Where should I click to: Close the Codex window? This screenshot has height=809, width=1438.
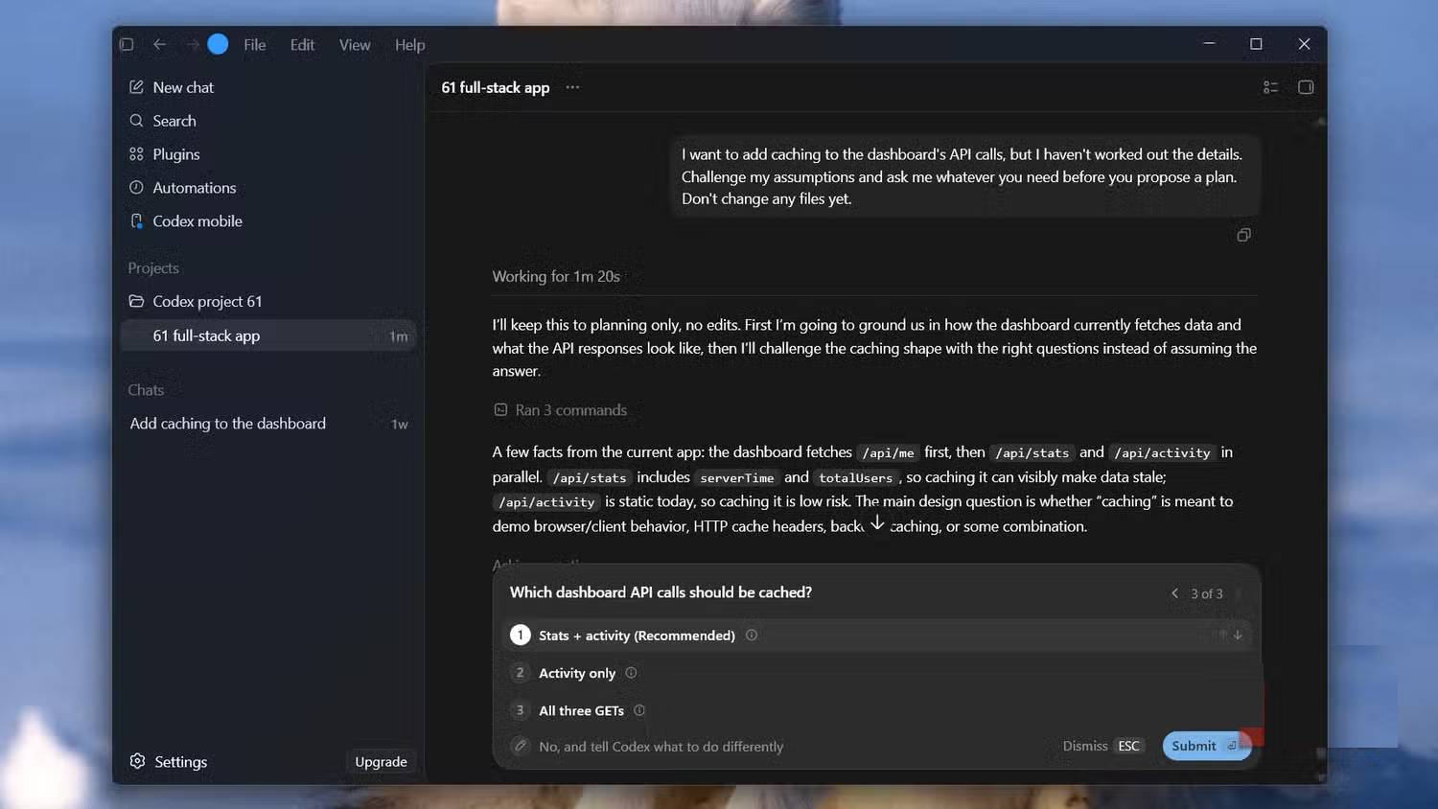point(1304,44)
